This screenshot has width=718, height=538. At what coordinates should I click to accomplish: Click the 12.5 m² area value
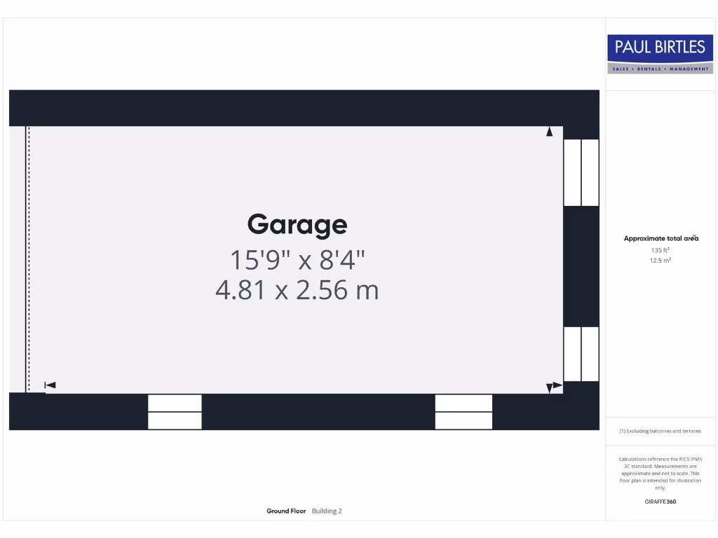coord(660,261)
